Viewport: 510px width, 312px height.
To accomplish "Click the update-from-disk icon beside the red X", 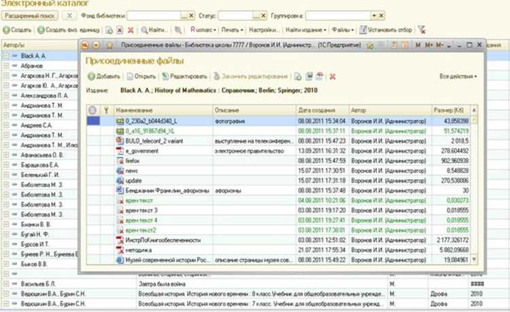I will [320, 76].
